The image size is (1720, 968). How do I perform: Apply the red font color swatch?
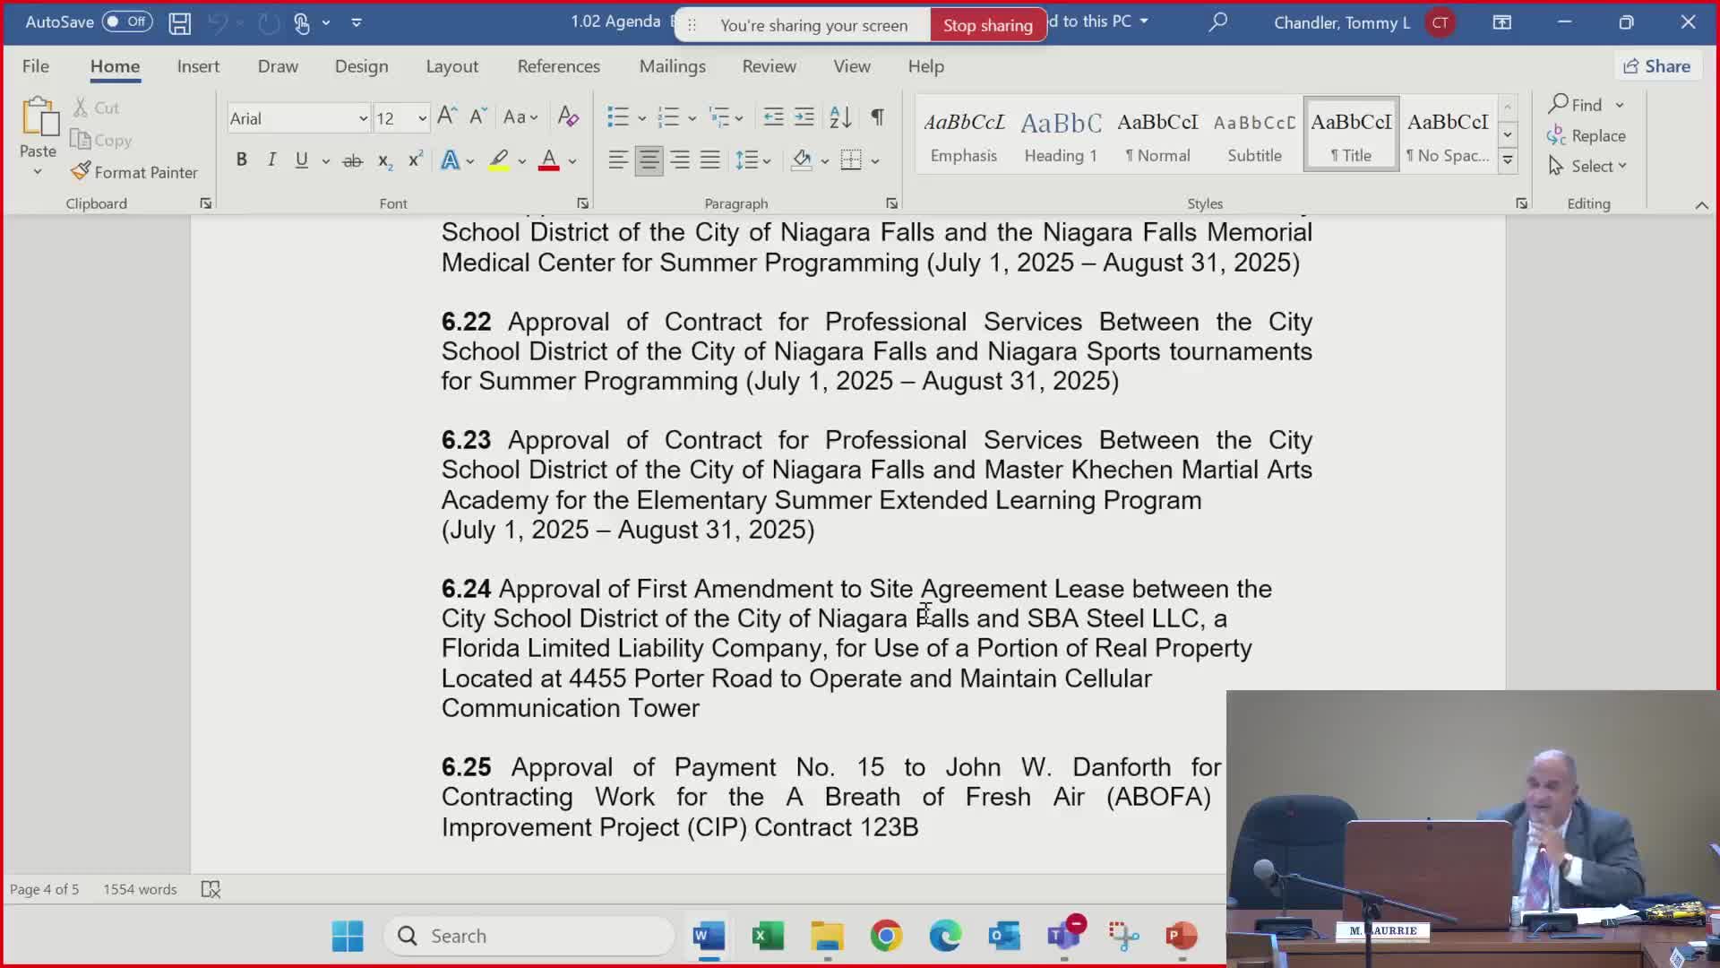(549, 161)
